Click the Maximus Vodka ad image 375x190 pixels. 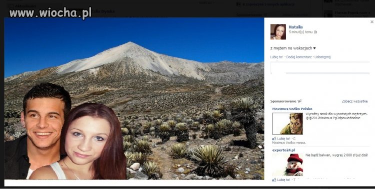(287, 124)
